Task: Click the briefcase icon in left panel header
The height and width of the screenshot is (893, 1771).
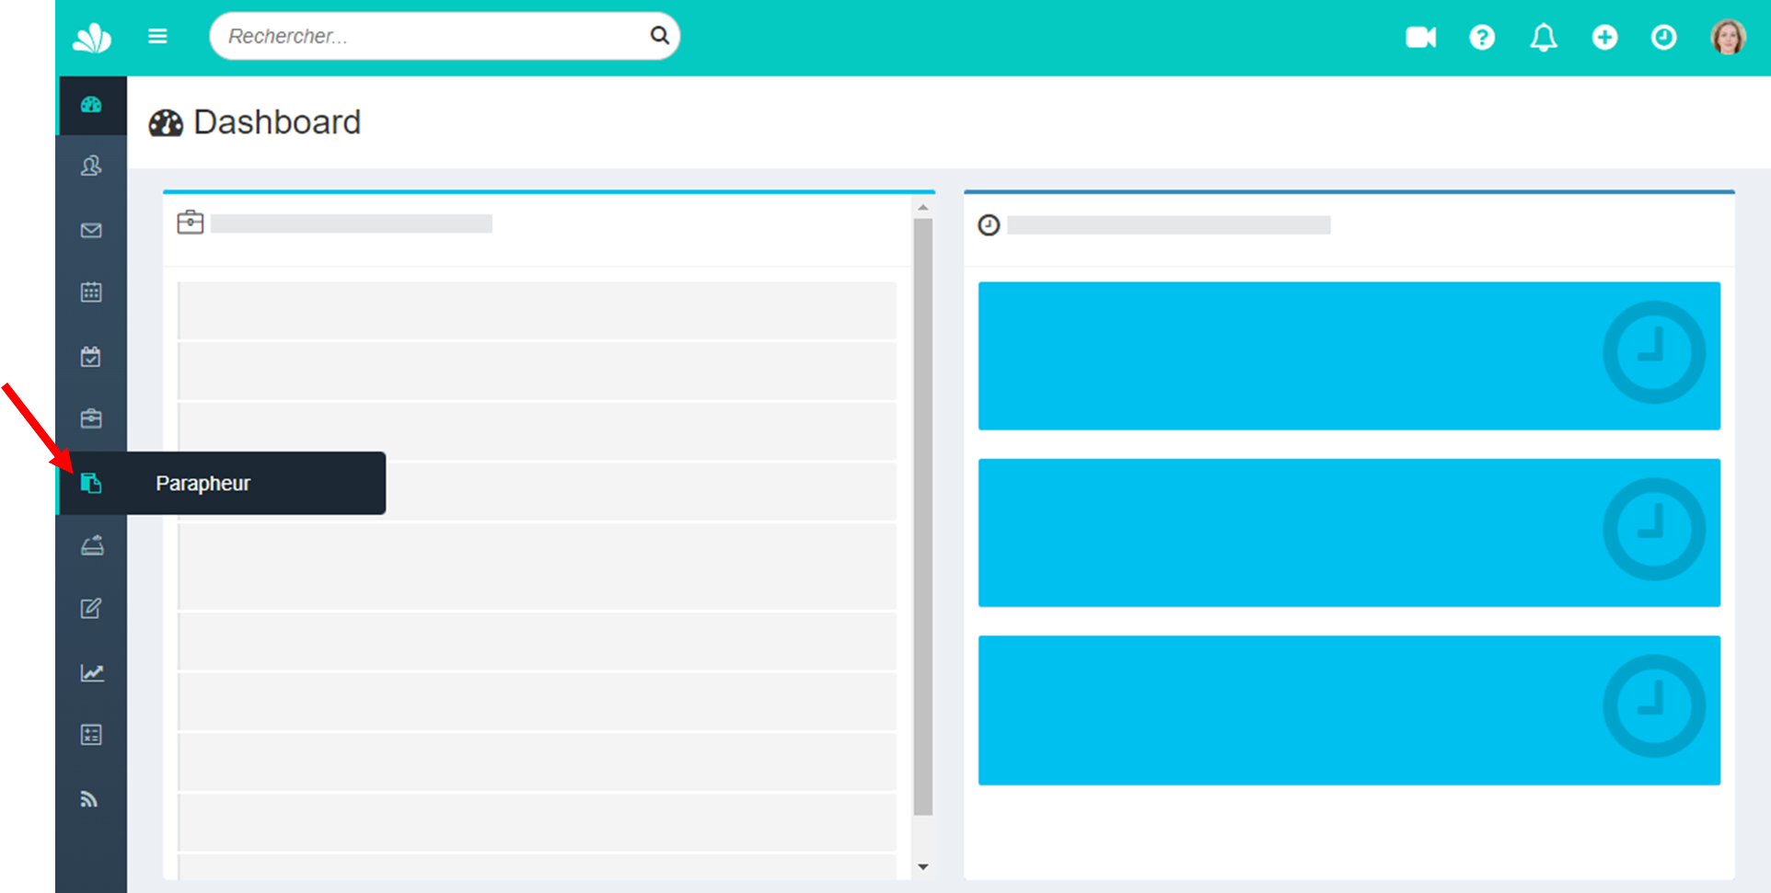Action: pyautogui.click(x=191, y=223)
